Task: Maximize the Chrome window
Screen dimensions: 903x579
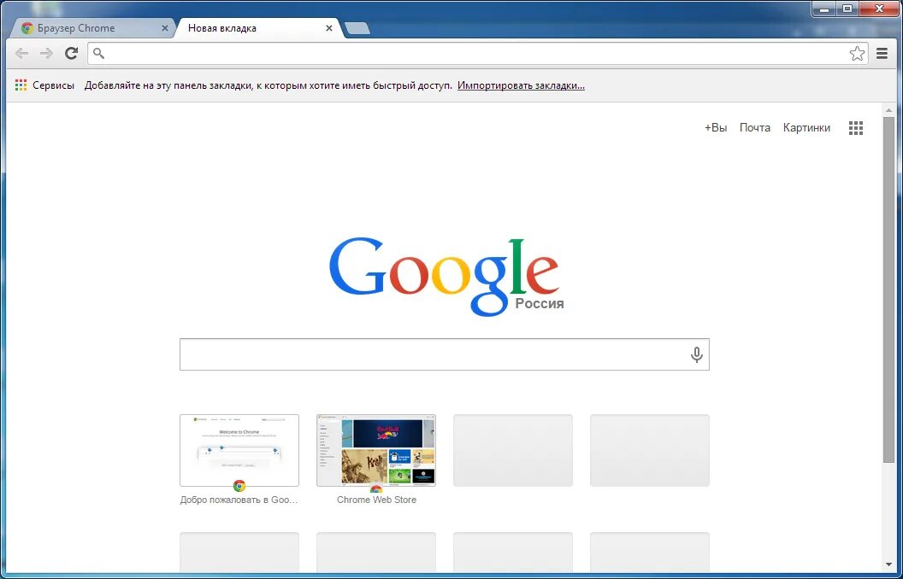Action: [x=847, y=9]
